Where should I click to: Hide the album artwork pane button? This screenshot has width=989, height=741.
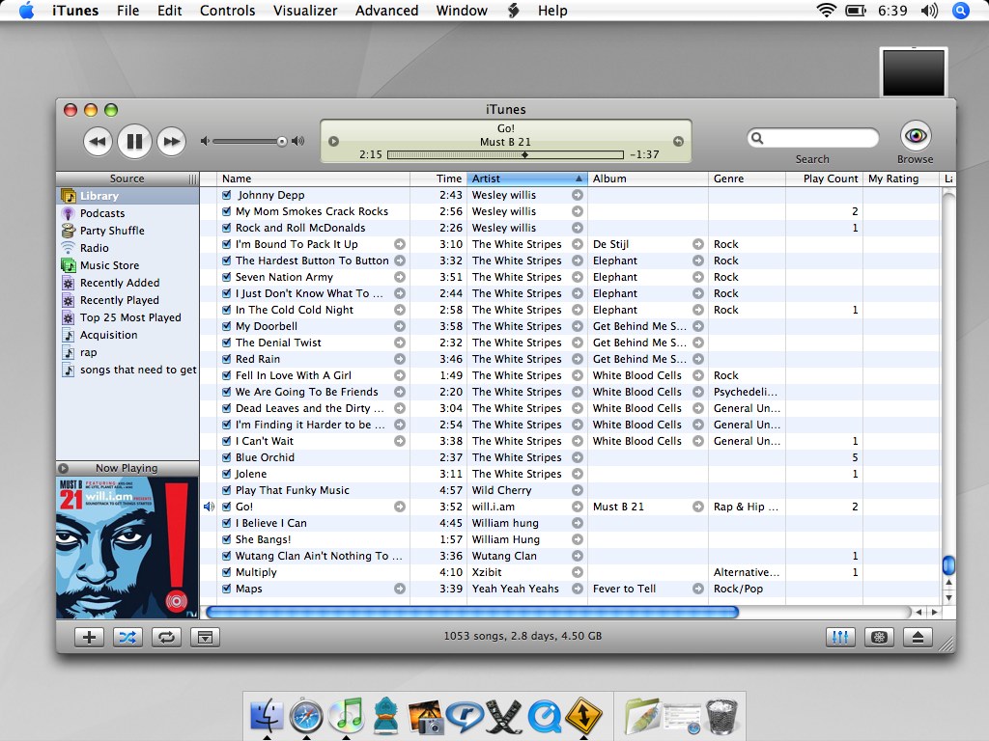coord(205,637)
